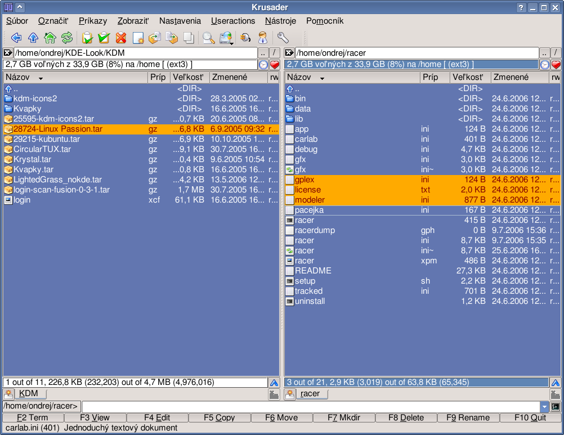This screenshot has height=435, width=564.
Task: Add new tab in left panel
Action: [8, 394]
